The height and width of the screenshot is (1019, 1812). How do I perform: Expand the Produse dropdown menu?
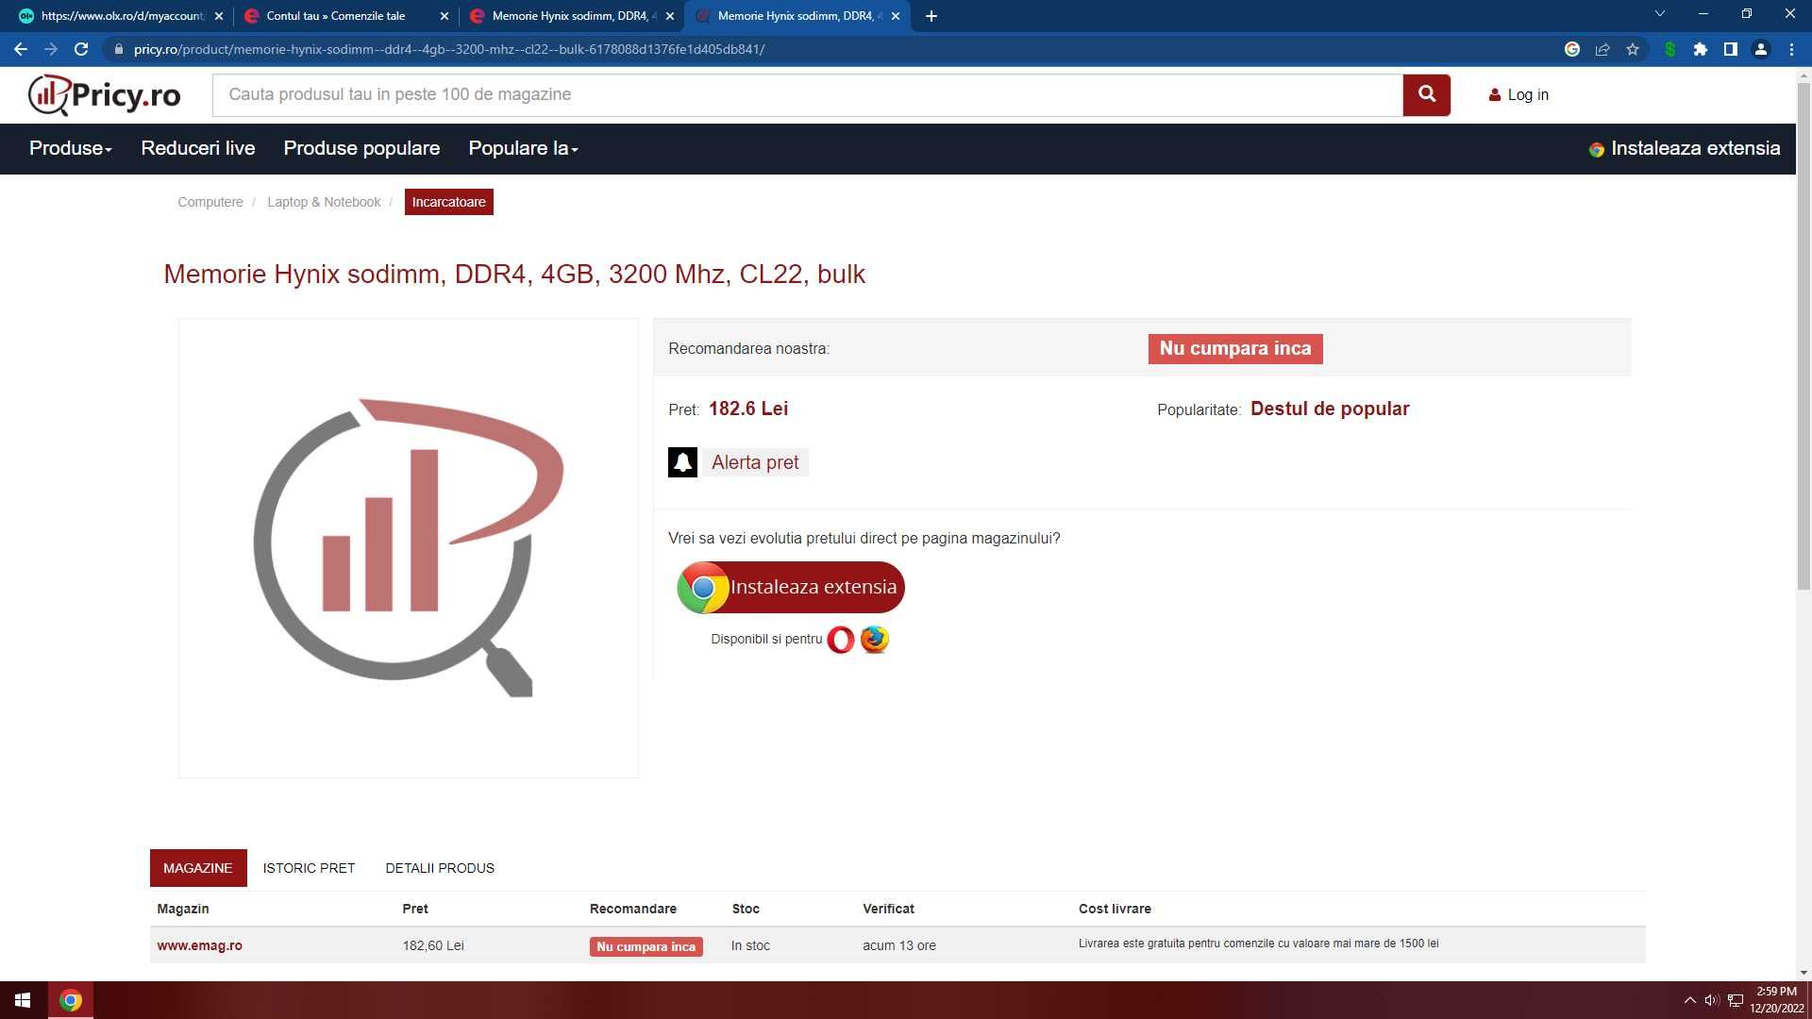point(70,148)
